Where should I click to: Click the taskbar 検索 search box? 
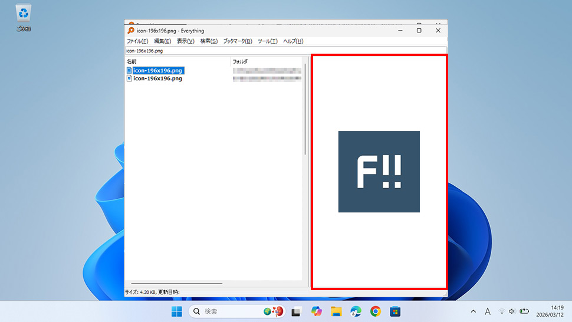click(x=237, y=311)
